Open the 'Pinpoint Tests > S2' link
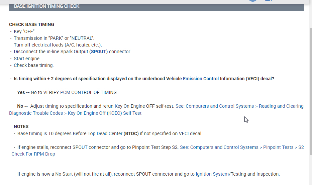Image resolution: width=312 pixels, height=185 pixels. tap(284, 147)
